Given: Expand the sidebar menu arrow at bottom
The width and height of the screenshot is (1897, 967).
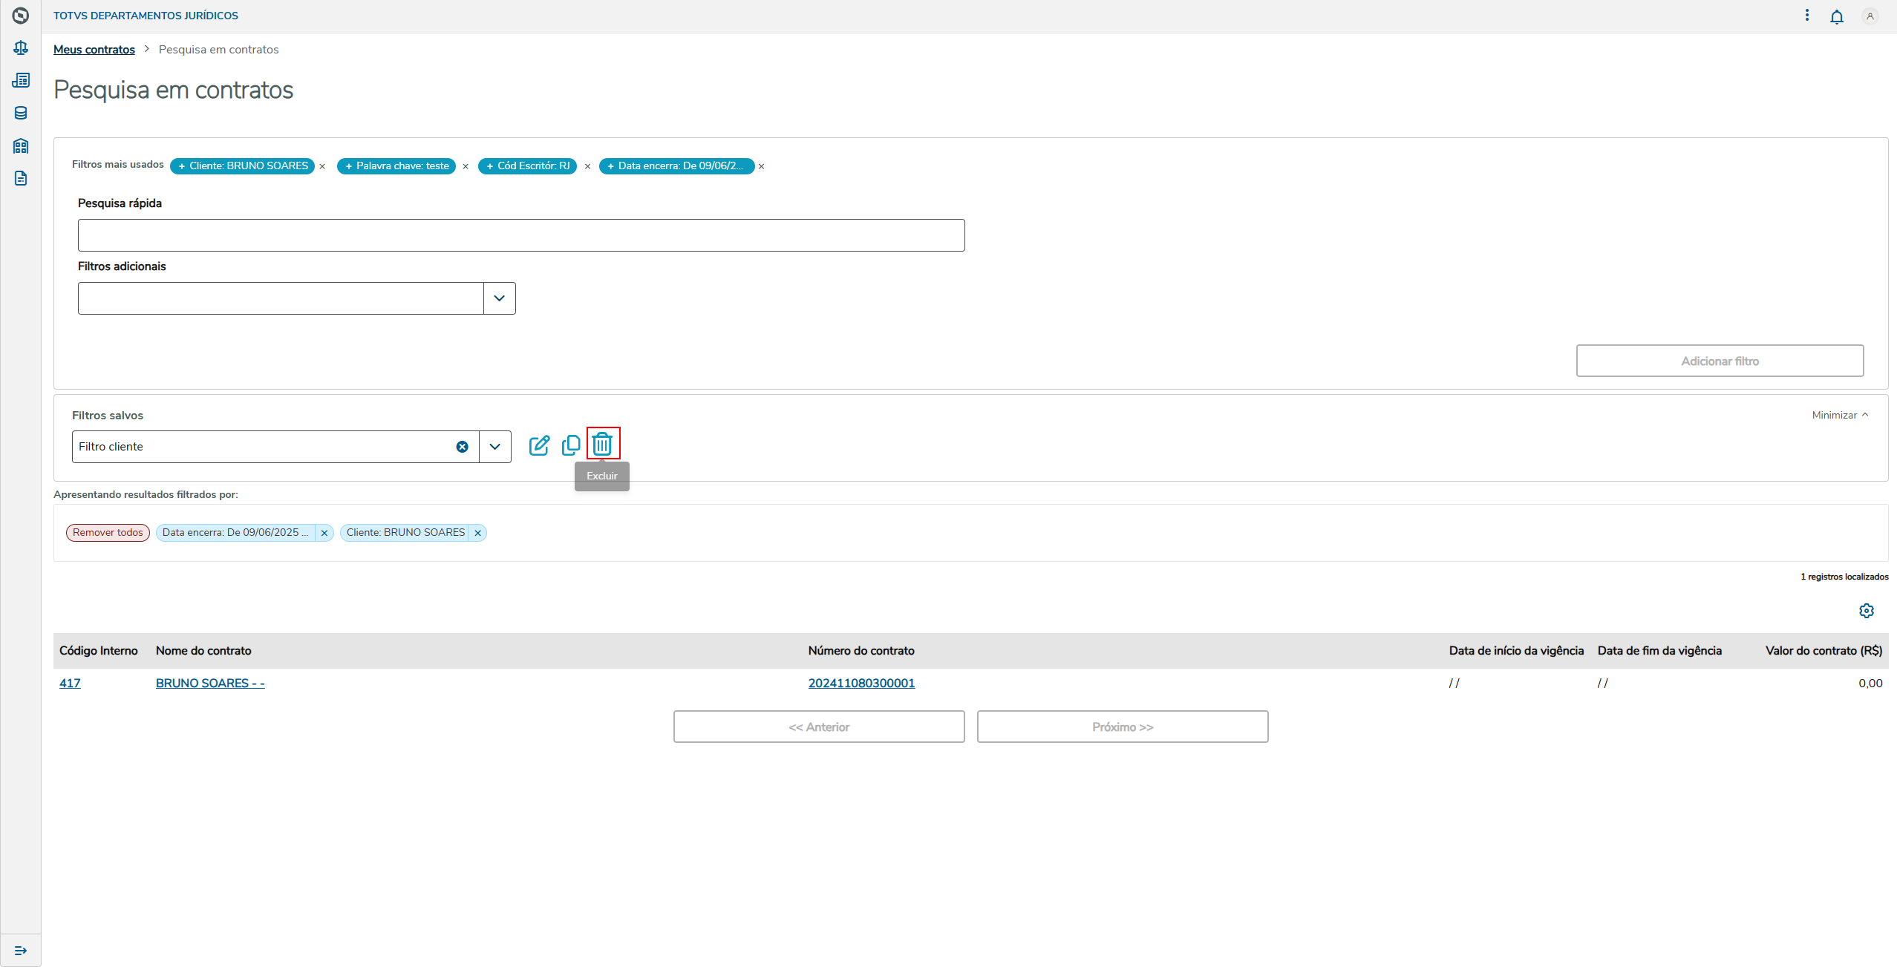Looking at the screenshot, I should [21, 951].
